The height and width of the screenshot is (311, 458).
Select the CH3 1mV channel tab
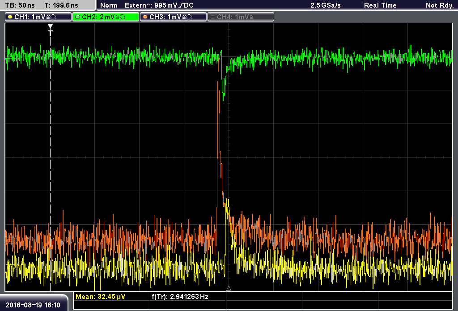[x=173, y=17]
